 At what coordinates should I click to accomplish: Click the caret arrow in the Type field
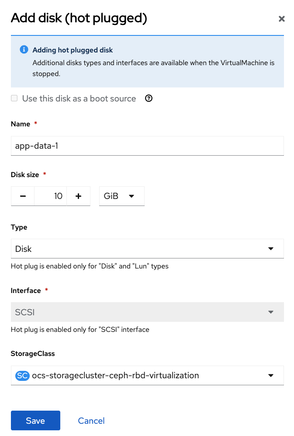click(x=271, y=249)
